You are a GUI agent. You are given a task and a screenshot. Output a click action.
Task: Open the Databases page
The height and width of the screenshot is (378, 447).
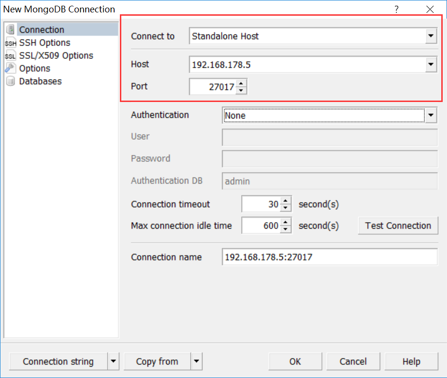tap(40, 81)
